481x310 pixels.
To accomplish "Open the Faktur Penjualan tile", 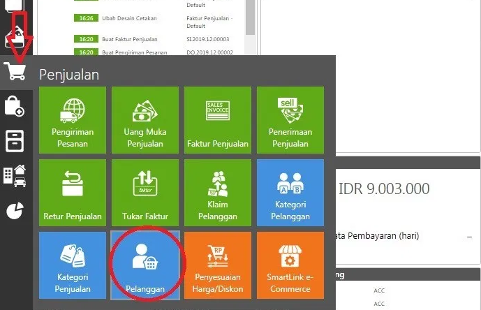I will [x=218, y=120].
